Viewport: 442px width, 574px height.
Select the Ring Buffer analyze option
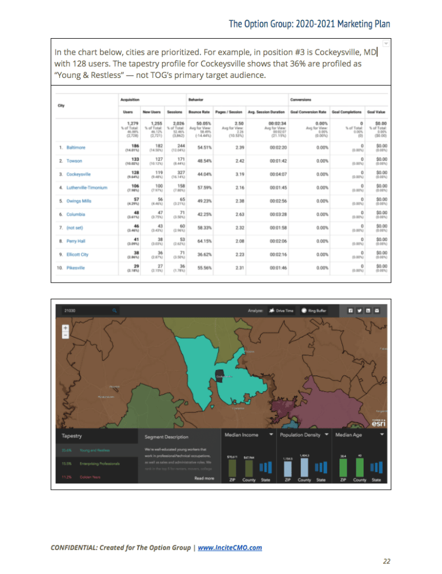(x=314, y=311)
